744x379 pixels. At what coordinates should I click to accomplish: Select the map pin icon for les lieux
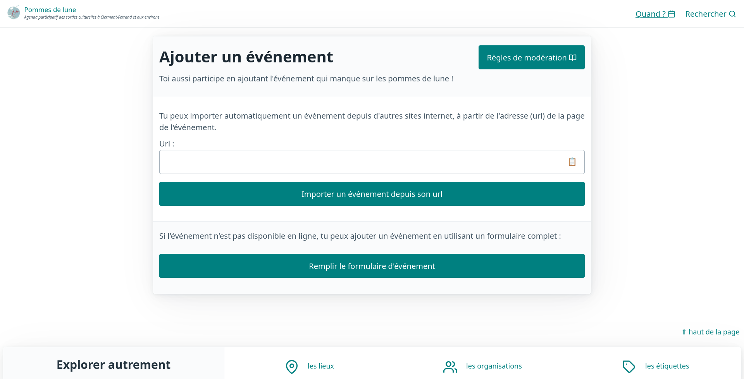pos(291,366)
